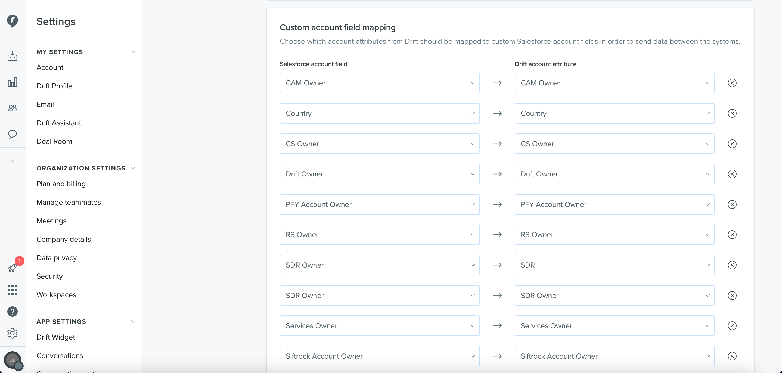The width and height of the screenshot is (782, 373).
Task: Open the Contacts people icon
Action: [x=13, y=108]
